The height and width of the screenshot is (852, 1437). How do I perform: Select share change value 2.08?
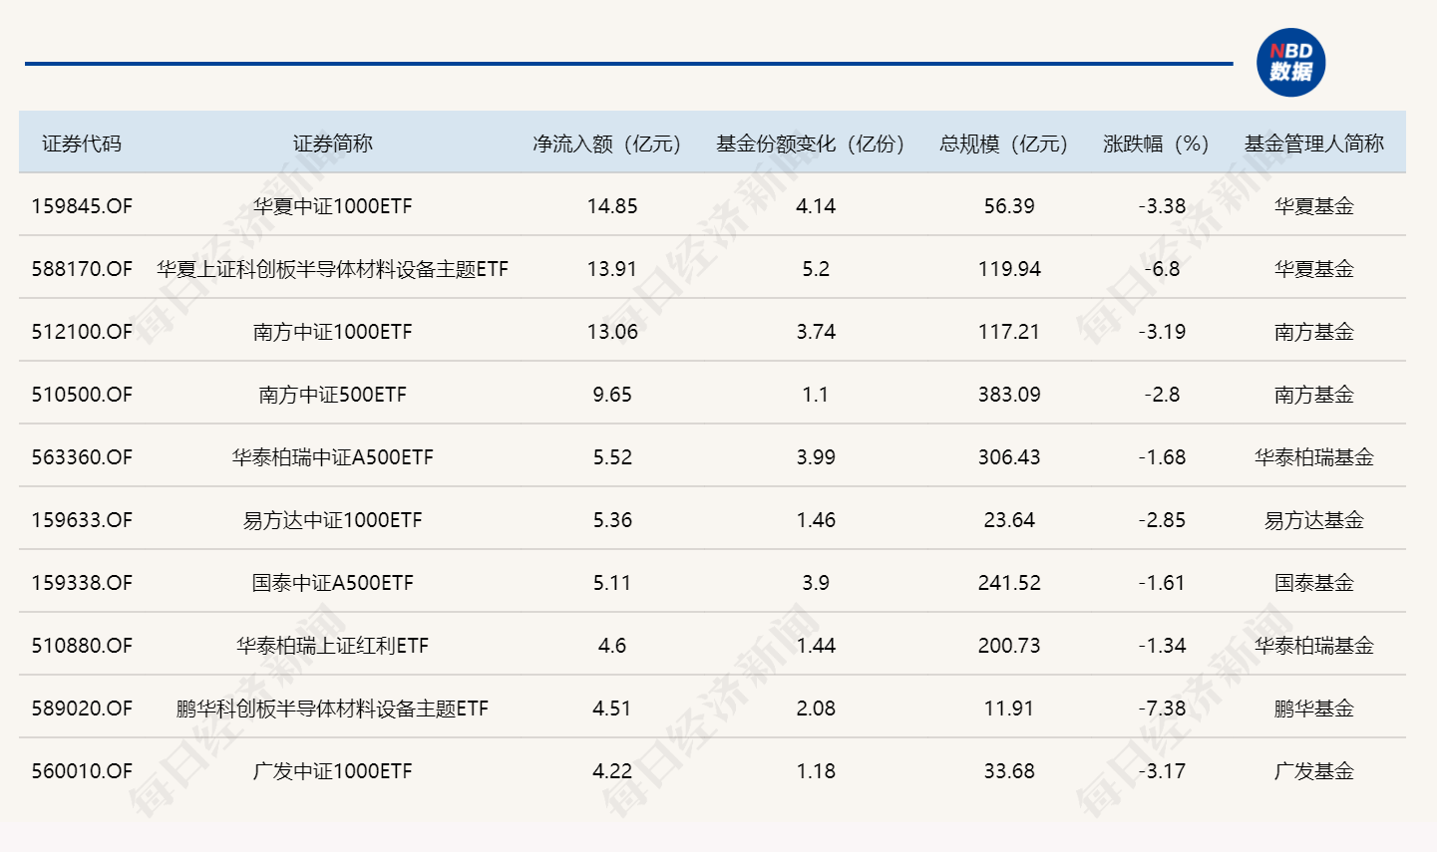click(816, 709)
